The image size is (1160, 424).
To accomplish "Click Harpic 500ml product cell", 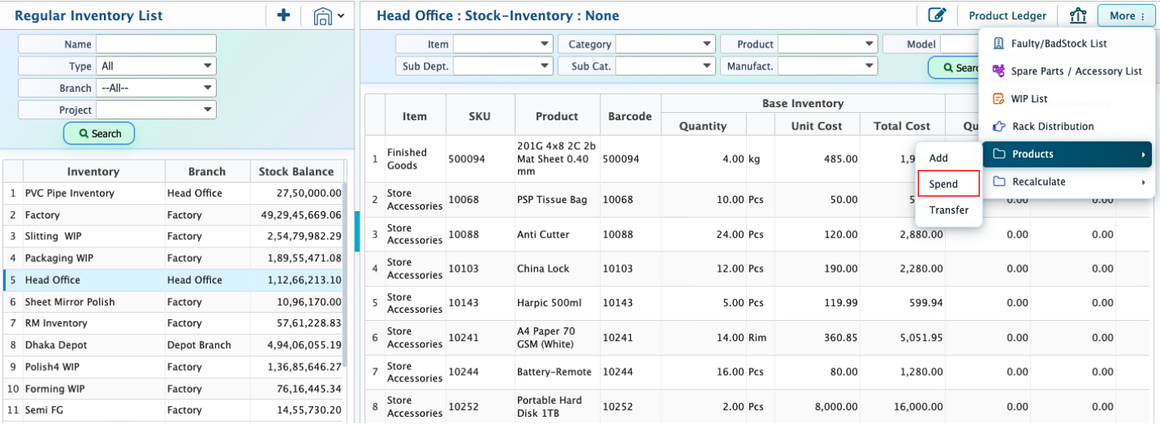I will click(x=557, y=303).
